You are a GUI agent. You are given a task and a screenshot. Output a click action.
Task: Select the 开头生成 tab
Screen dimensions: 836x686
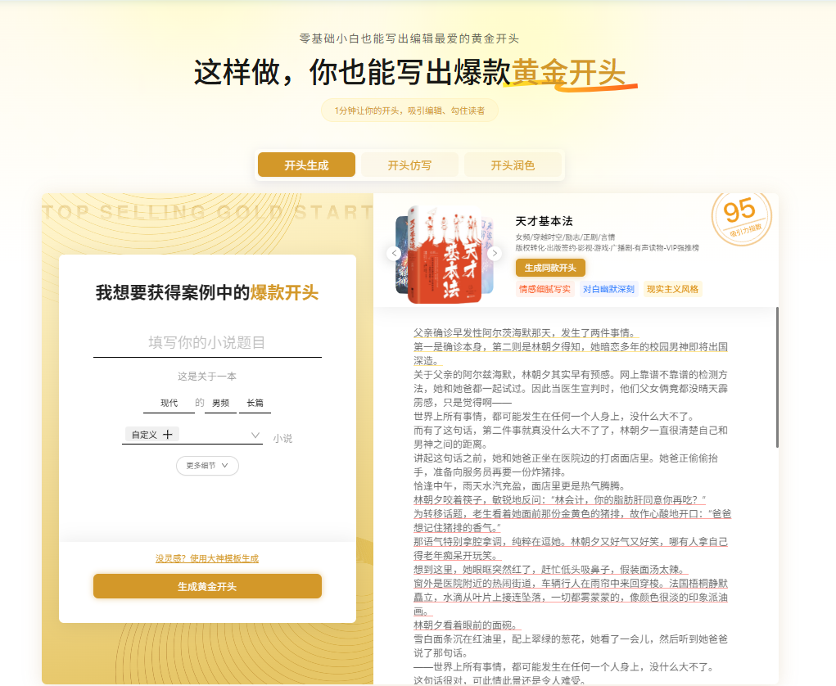tap(306, 165)
